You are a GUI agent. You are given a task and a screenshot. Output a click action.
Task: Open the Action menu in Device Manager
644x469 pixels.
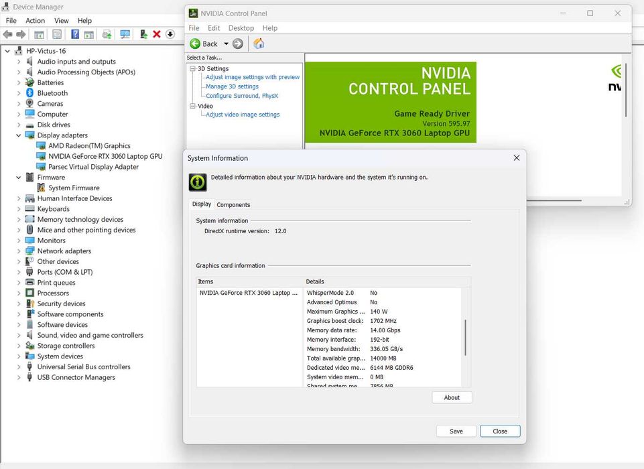[36, 21]
